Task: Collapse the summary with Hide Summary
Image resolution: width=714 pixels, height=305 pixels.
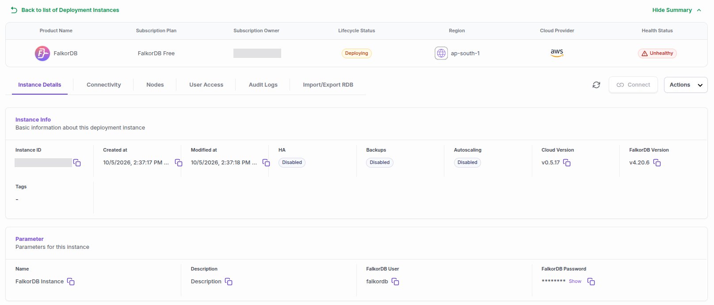Action: [677, 10]
